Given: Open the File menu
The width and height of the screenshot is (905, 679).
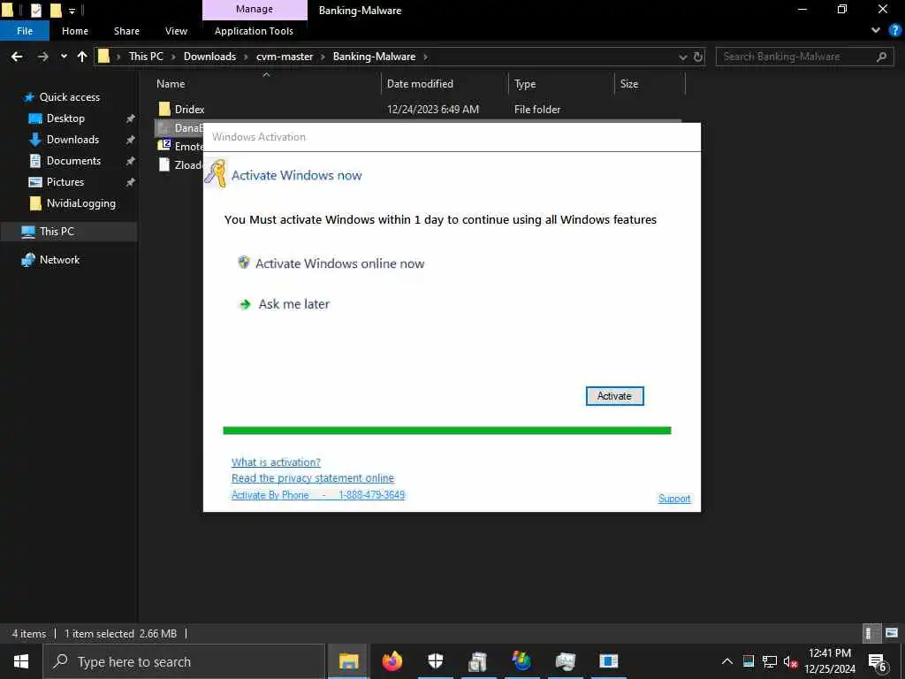Looking at the screenshot, I should tap(25, 31).
